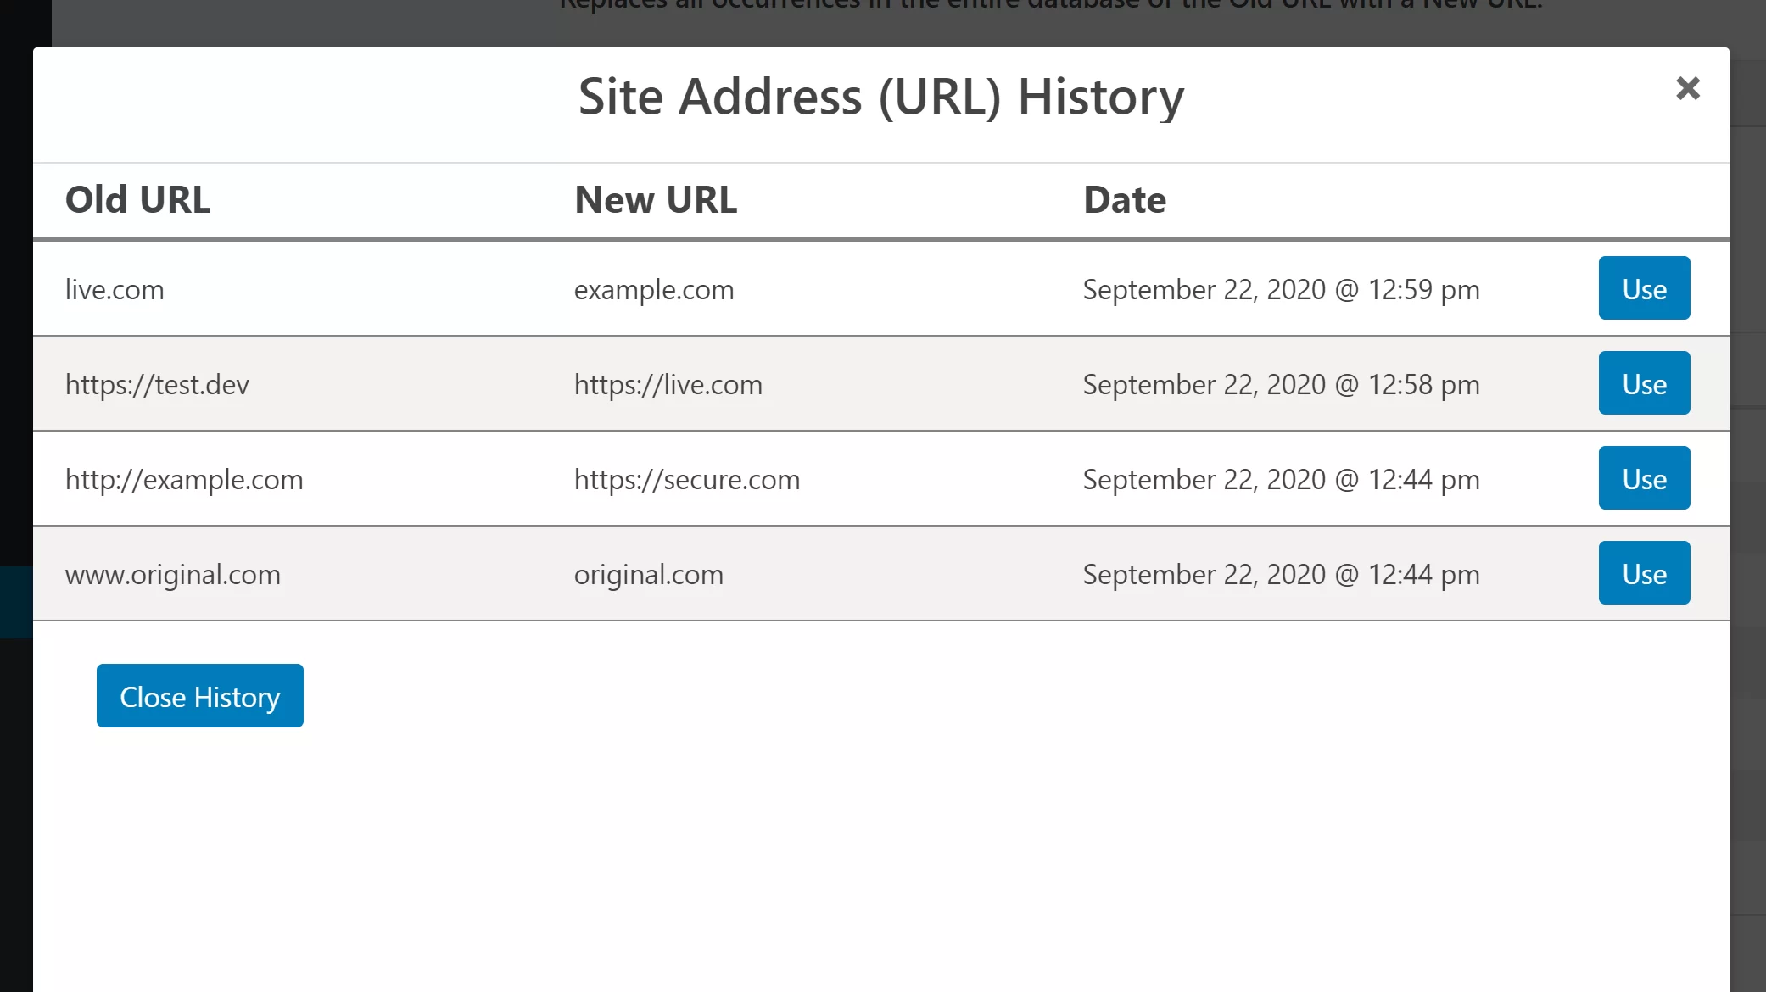Use the http://example.com to secure.com entry
This screenshot has height=992, width=1766.
pos(1644,478)
